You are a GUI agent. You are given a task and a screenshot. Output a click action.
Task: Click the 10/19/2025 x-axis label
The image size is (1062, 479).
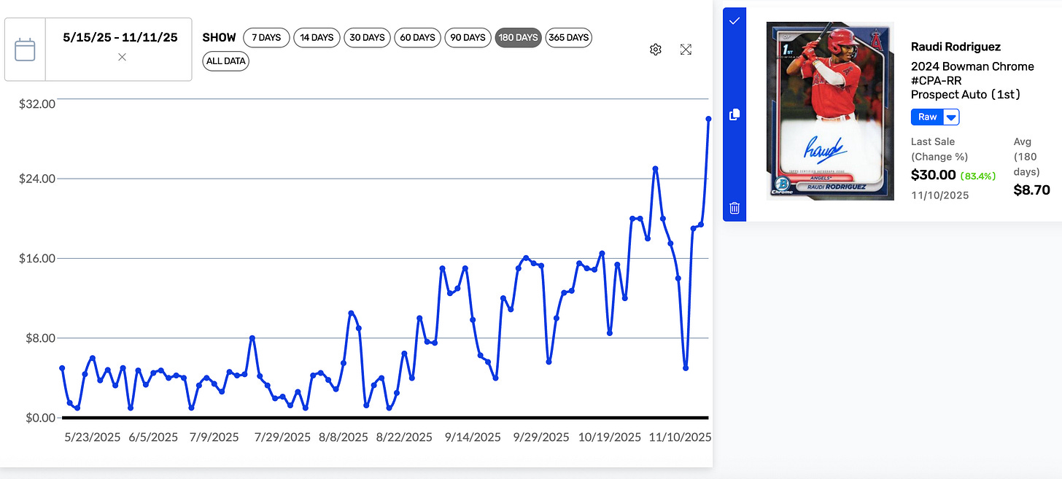610,437
